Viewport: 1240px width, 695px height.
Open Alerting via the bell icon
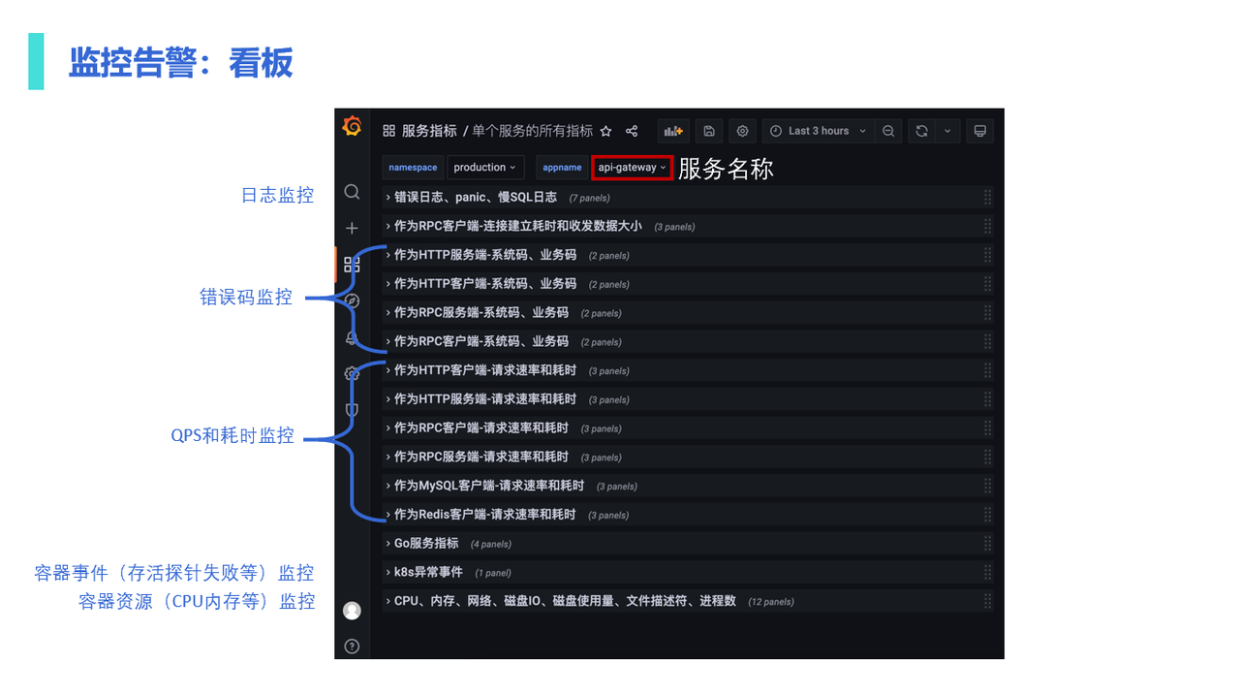pyautogui.click(x=352, y=336)
